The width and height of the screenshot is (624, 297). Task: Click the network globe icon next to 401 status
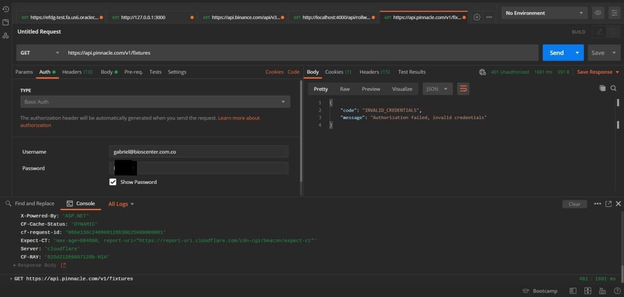coord(483,72)
